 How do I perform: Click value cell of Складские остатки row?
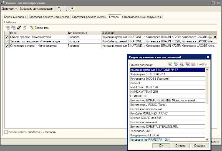(159, 46)
